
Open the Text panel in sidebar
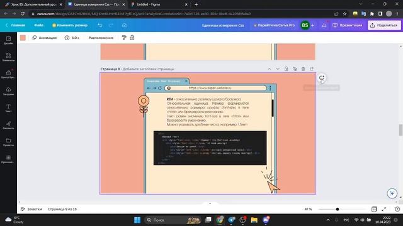pyautogui.click(x=8, y=108)
